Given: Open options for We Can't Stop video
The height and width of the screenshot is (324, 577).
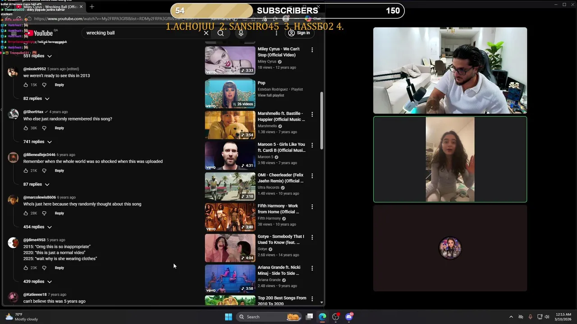Looking at the screenshot, I should (x=312, y=49).
